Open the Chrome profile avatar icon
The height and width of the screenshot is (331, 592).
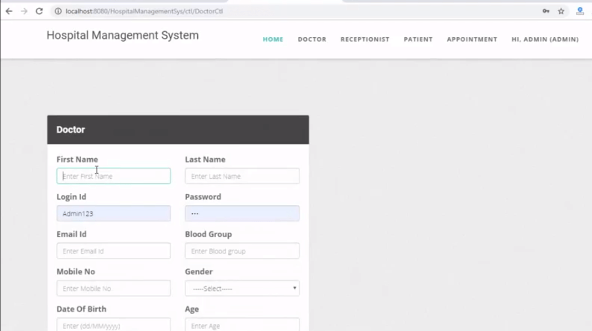tap(579, 11)
